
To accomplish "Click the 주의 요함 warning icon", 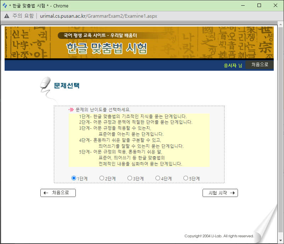I will point(6,16).
